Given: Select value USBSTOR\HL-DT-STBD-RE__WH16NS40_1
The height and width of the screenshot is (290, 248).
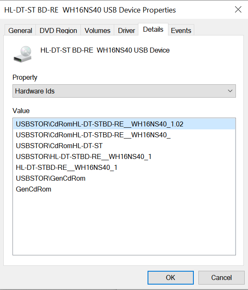Looking at the screenshot, I should tap(124, 156).
